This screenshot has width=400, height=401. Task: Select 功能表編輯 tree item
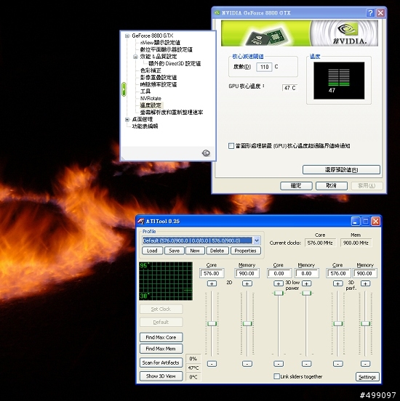pos(145,126)
